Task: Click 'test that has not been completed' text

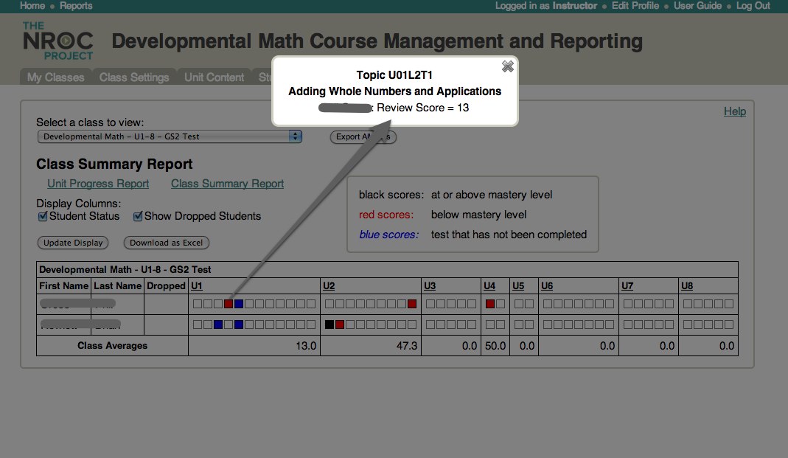Action: (509, 235)
